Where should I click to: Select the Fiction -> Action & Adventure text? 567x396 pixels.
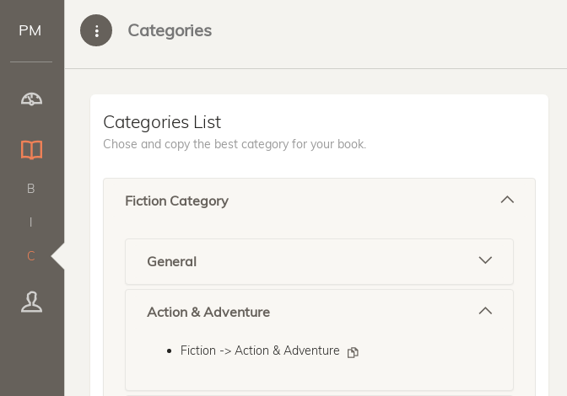(x=260, y=351)
